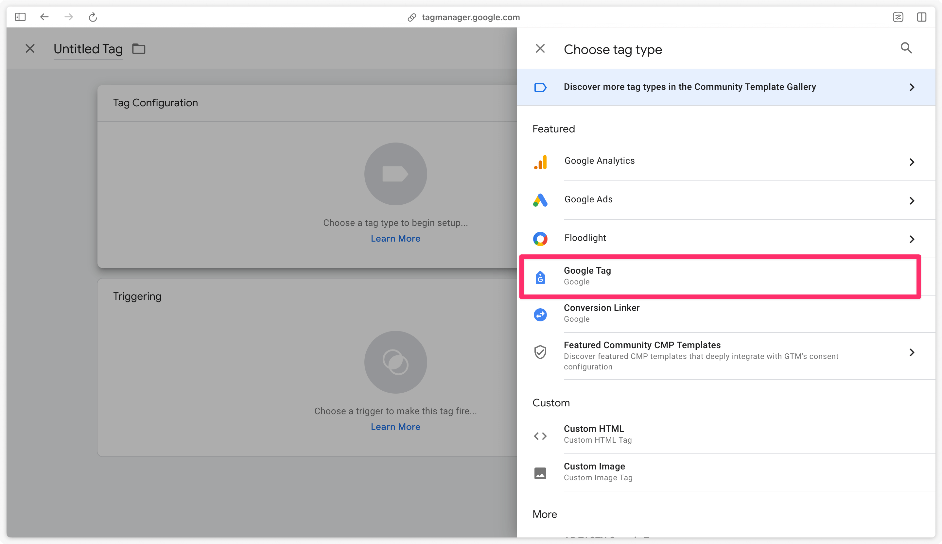Open the folder icon next to Untitled Tag
The image size is (942, 544).
coord(139,49)
